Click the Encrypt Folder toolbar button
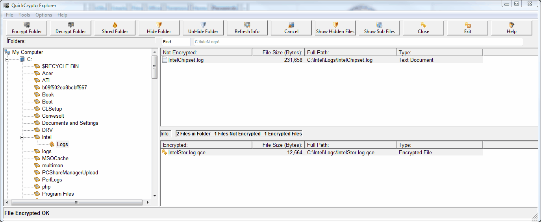 pos(27,28)
